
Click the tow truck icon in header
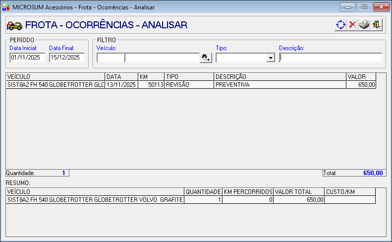click(14, 25)
